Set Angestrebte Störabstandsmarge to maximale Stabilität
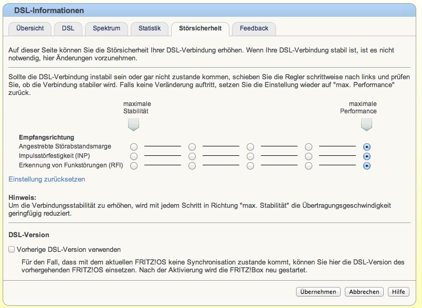The height and width of the screenshot is (308, 422). pyautogui.click(x=134, y=146)
